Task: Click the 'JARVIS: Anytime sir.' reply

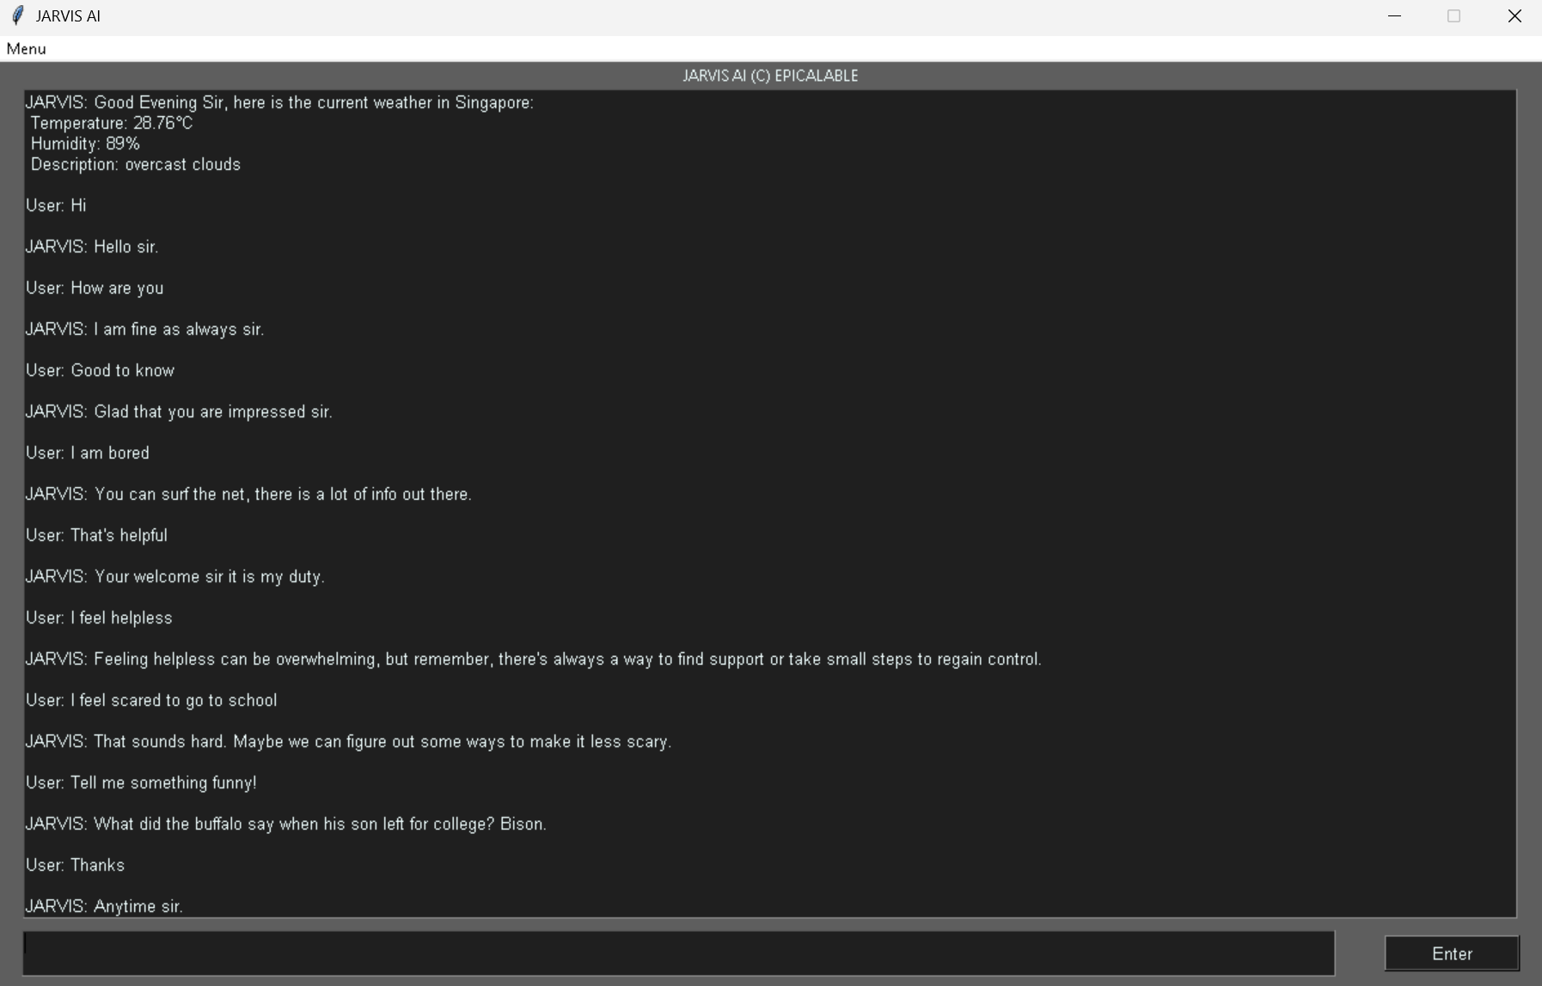Action: click(104, 907)
